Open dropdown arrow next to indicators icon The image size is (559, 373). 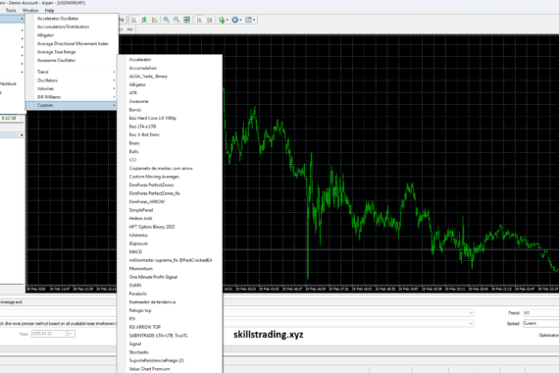228,20
